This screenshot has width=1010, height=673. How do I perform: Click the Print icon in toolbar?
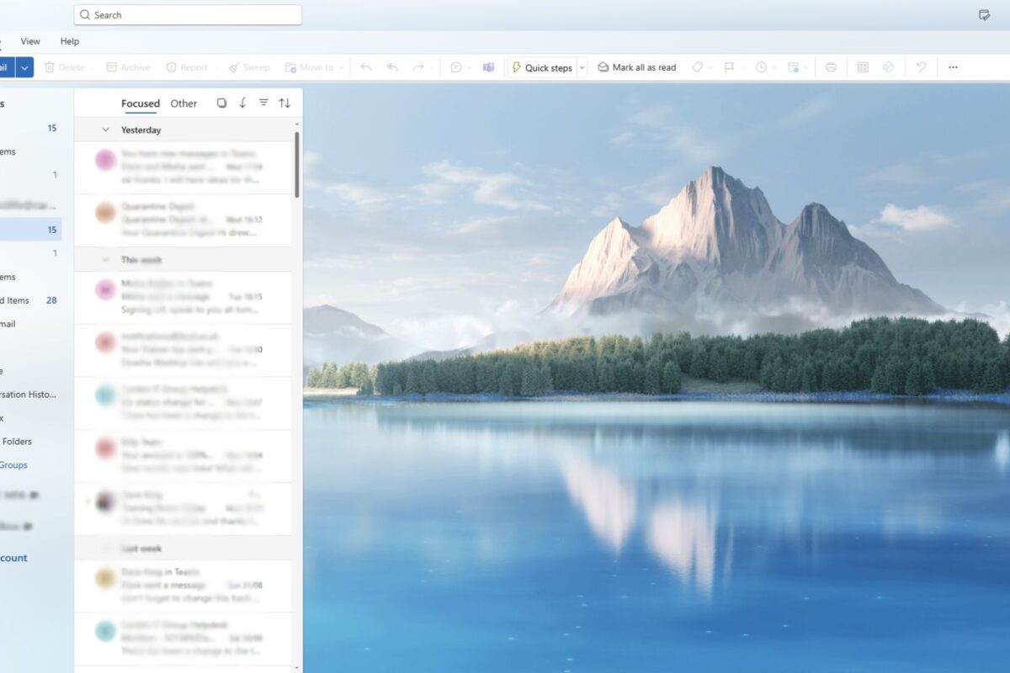831,67
